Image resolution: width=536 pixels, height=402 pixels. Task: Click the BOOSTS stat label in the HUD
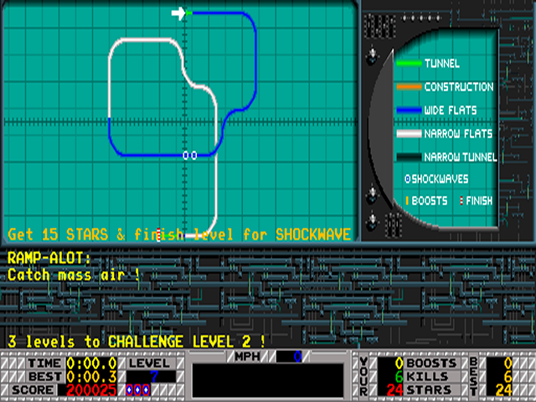pyautogui.click(x=432, y=363)
